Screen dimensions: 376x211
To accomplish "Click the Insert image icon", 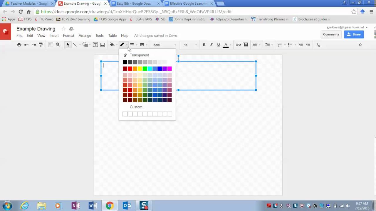I will (103, 45).
